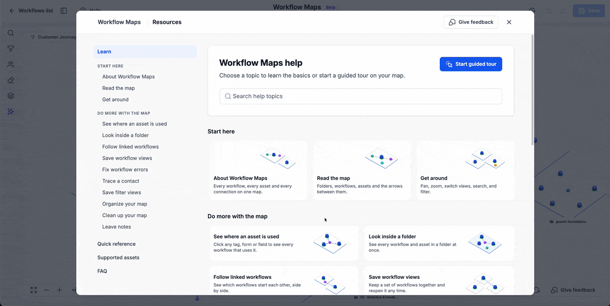The width and height of the screenshot is (610, 306).
Task: Select the Workflow Maps tab
Action: 119,22
